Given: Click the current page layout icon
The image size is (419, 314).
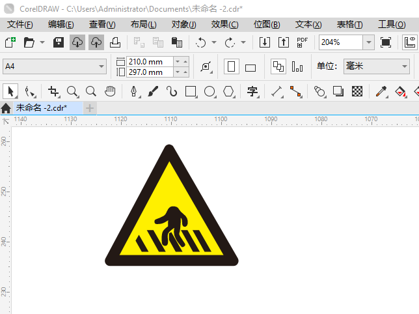Looking at the screenshot, I should coord(297,66).
